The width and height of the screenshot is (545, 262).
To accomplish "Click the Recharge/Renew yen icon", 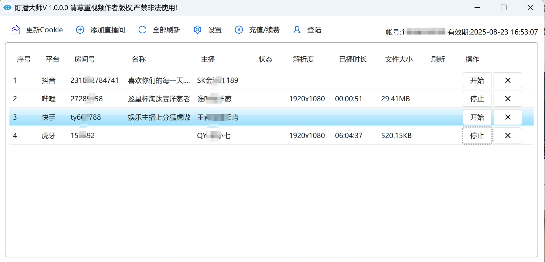I will [239, 30].
